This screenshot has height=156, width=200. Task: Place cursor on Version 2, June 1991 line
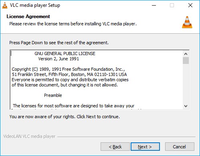pyautogui.click(x=59, y=59)
